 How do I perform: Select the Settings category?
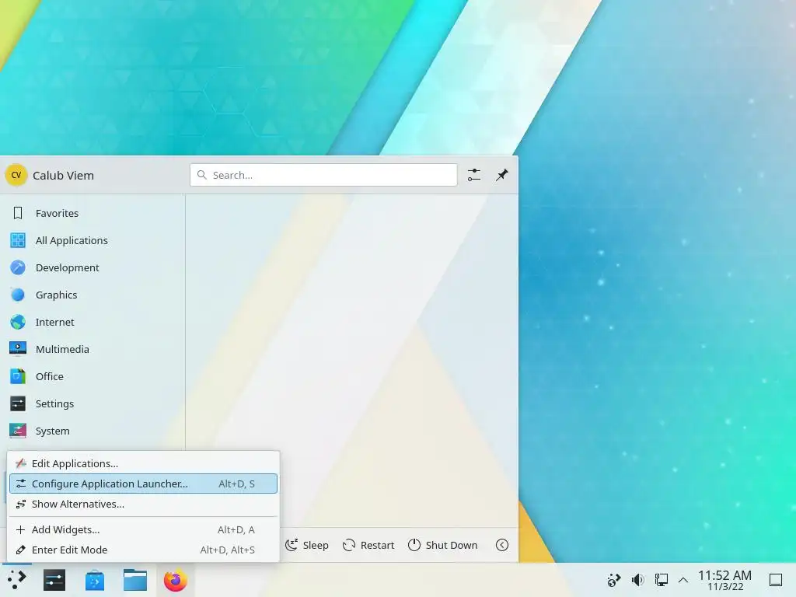click(x=93, y=403)
